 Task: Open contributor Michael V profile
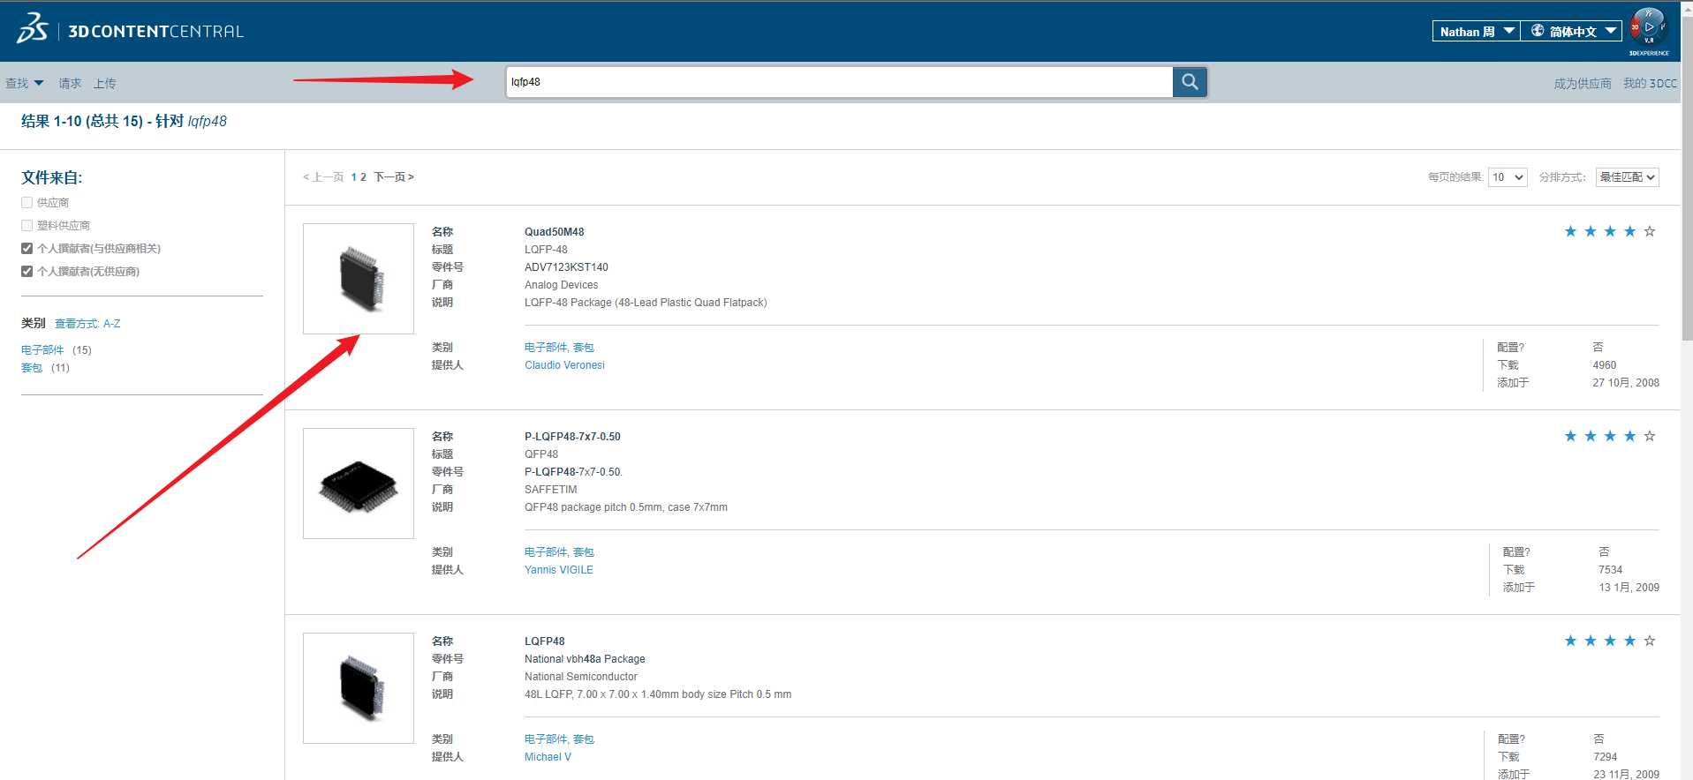coord(548,757)
